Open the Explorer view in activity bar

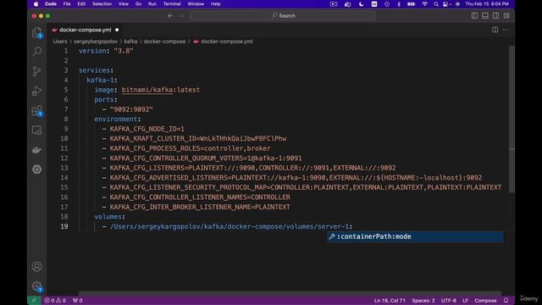point(36,32)
